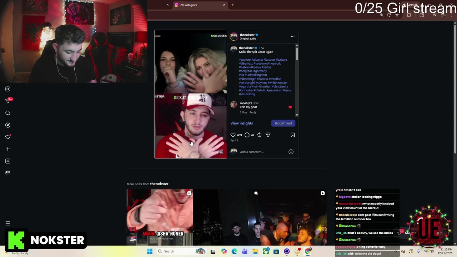This screenshot has width=457, height=257.
Task: Unlike the rooshpt2 comment red heart
Action: (x=290, y=107)
